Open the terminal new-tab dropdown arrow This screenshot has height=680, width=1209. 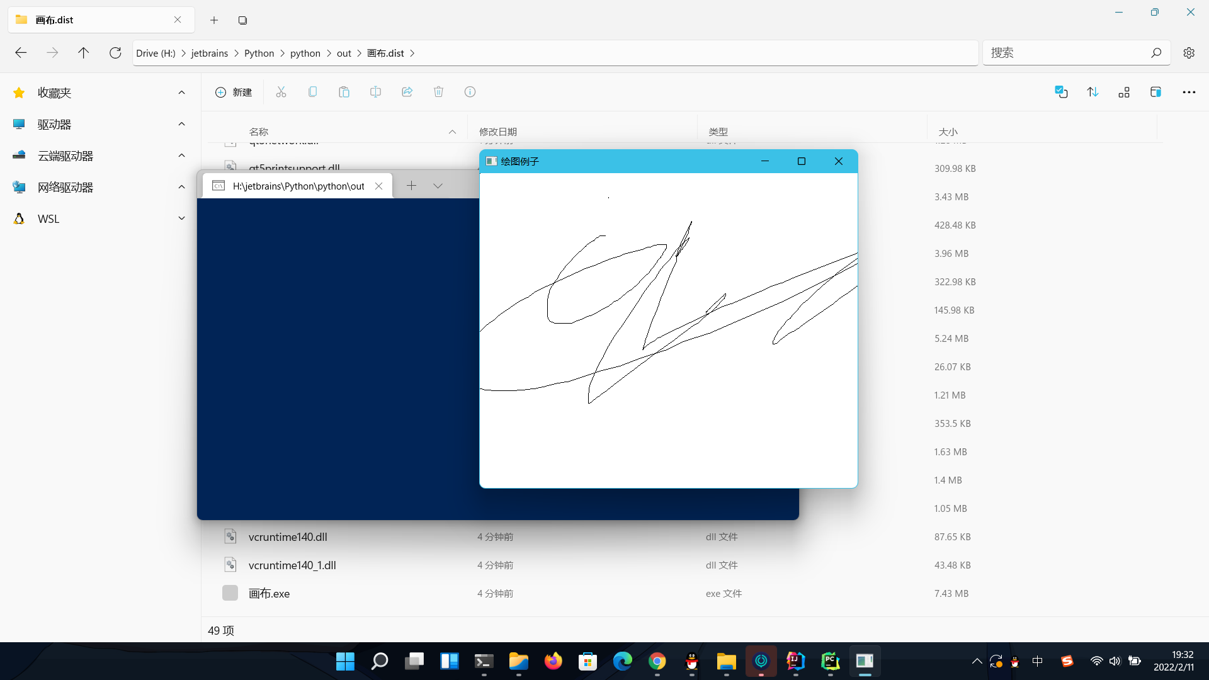[438, 186]
